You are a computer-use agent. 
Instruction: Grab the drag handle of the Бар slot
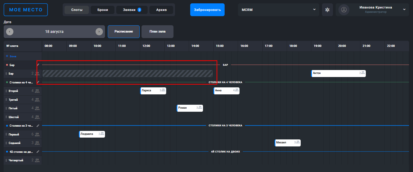coord(6,74)
